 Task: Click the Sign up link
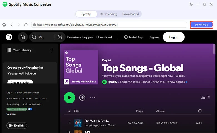tap(154, 37)
